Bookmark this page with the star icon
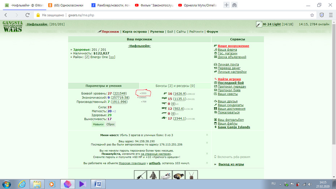Screen dimensions: 336x189 click(x=312, y=15)
